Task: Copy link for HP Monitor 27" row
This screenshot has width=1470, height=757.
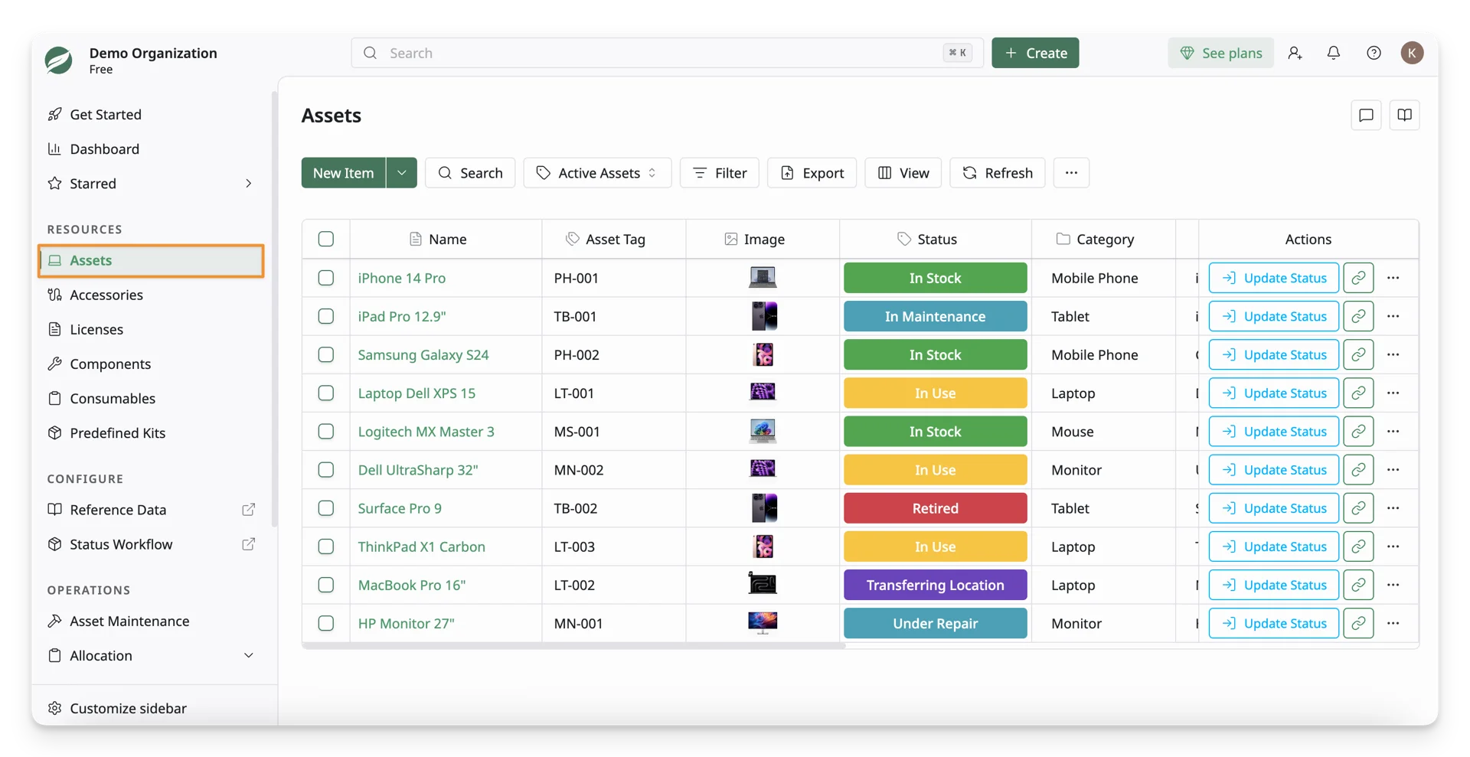Action: tap(1358, 623)
